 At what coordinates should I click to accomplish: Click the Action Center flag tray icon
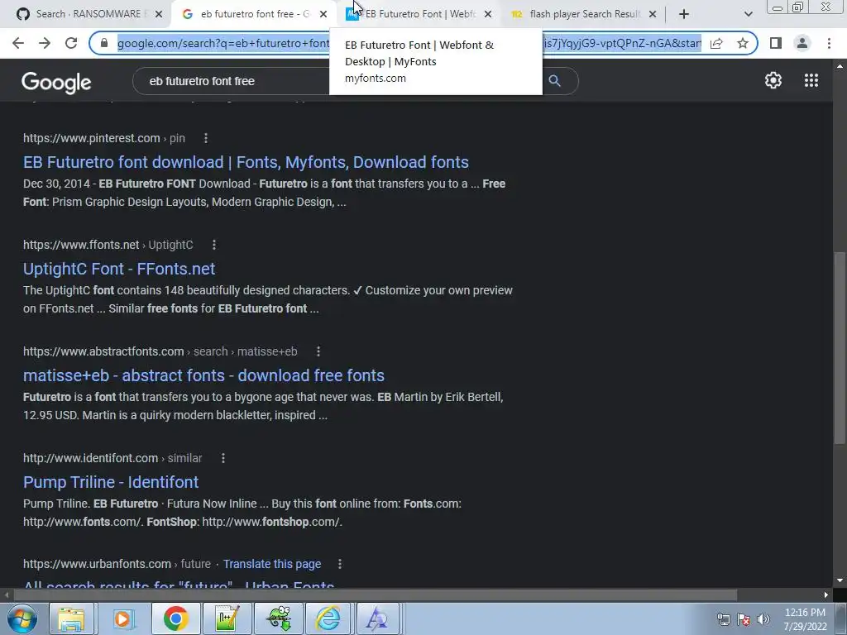(744, 619)
